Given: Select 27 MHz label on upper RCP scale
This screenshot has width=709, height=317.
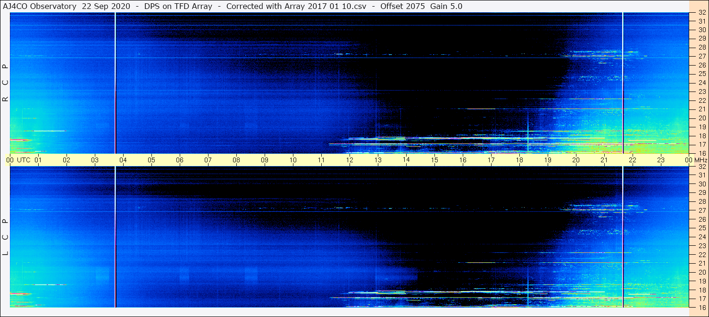Looking at the screenshot, I should click(x=701, y=56).
